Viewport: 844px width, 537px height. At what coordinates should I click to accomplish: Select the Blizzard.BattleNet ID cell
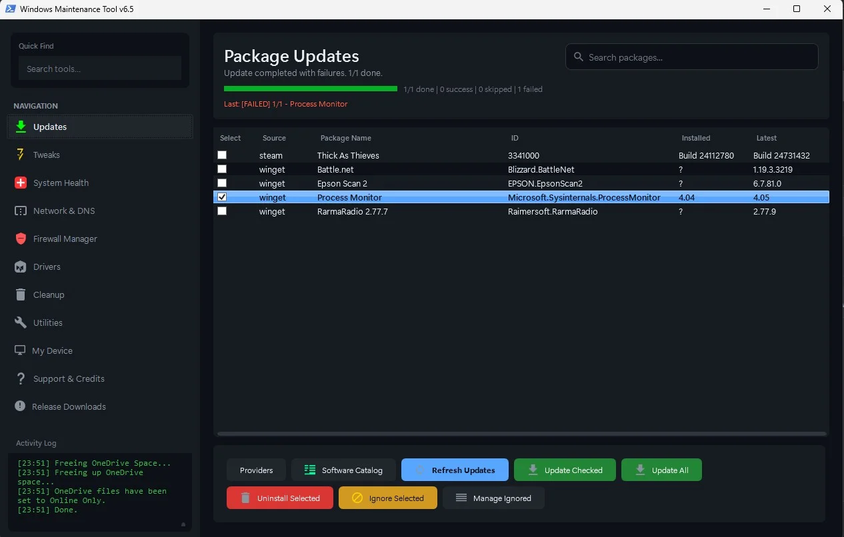point(541,169)
